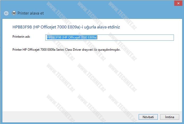Click the printer icon beside the title

pyautogui.click(x=14, y=13)
